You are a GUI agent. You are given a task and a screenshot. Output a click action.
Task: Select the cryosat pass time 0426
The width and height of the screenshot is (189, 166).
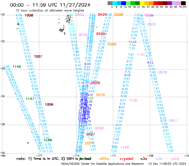96,83
